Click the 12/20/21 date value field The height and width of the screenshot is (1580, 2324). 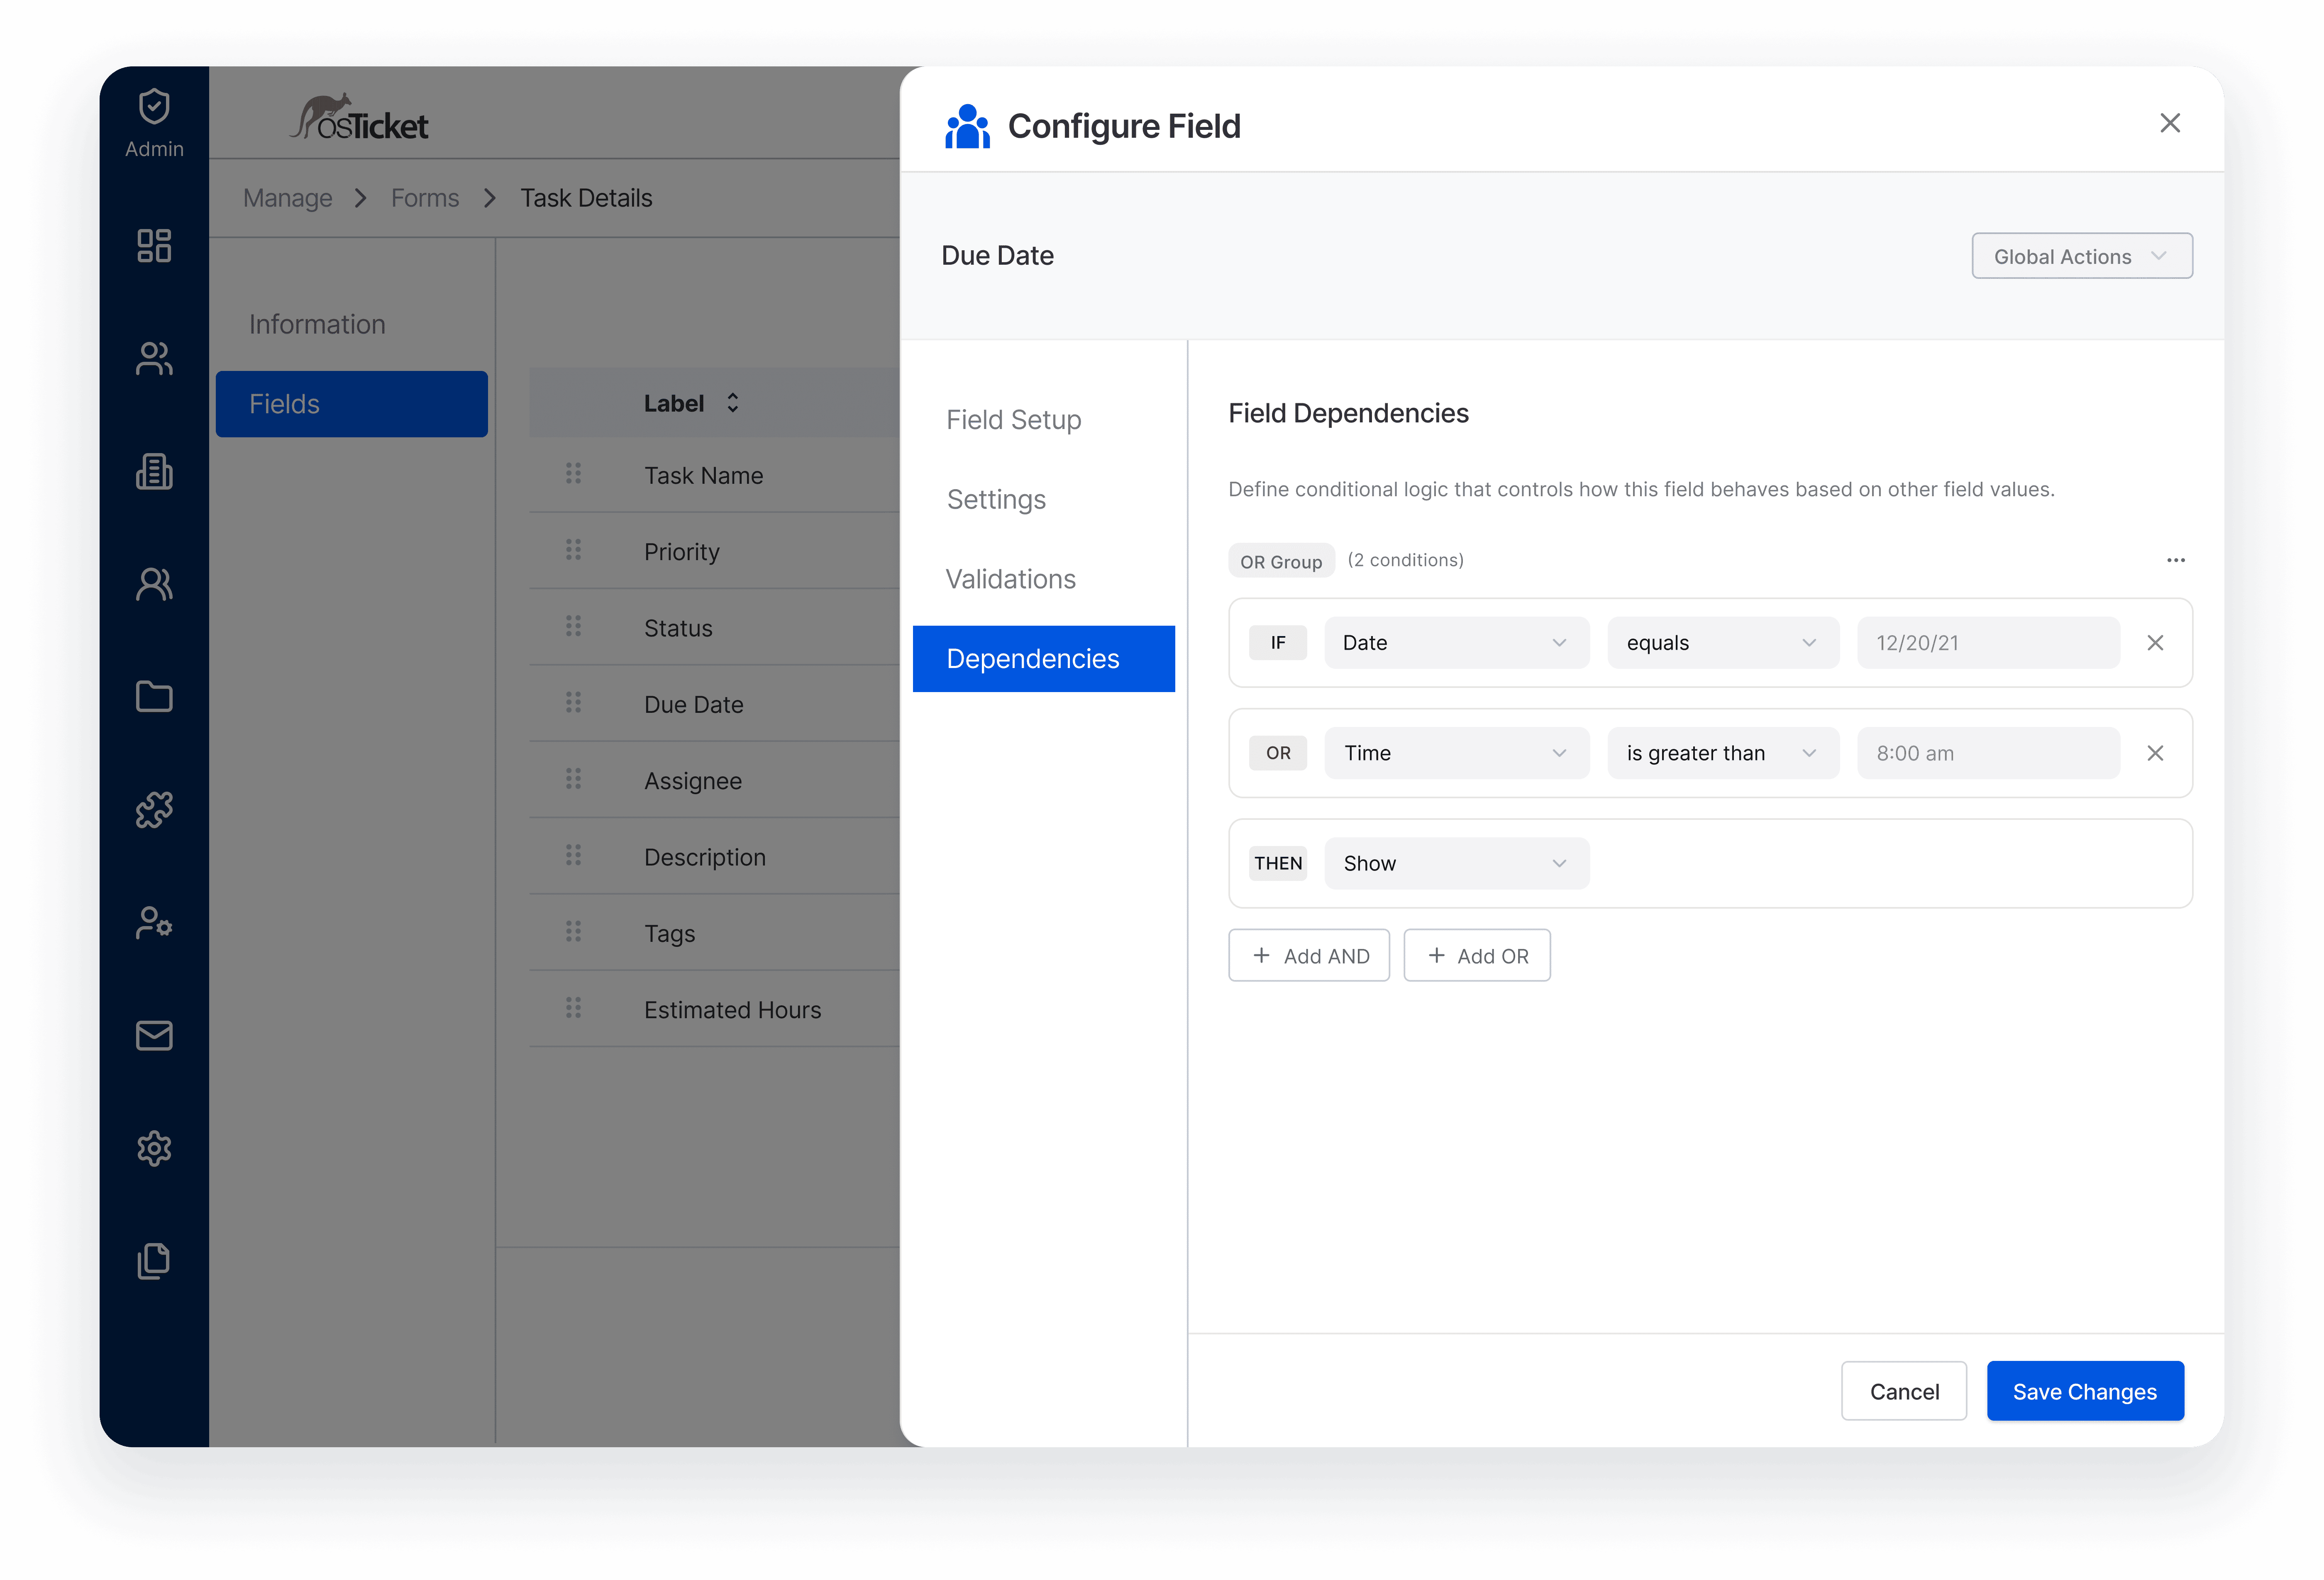tap(1987, 643)
